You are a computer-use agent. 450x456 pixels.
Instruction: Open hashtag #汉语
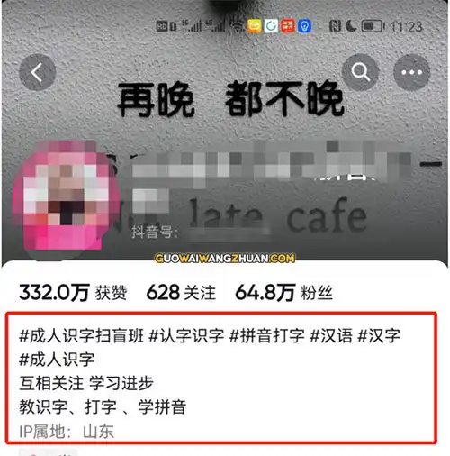tap(331, 335)
